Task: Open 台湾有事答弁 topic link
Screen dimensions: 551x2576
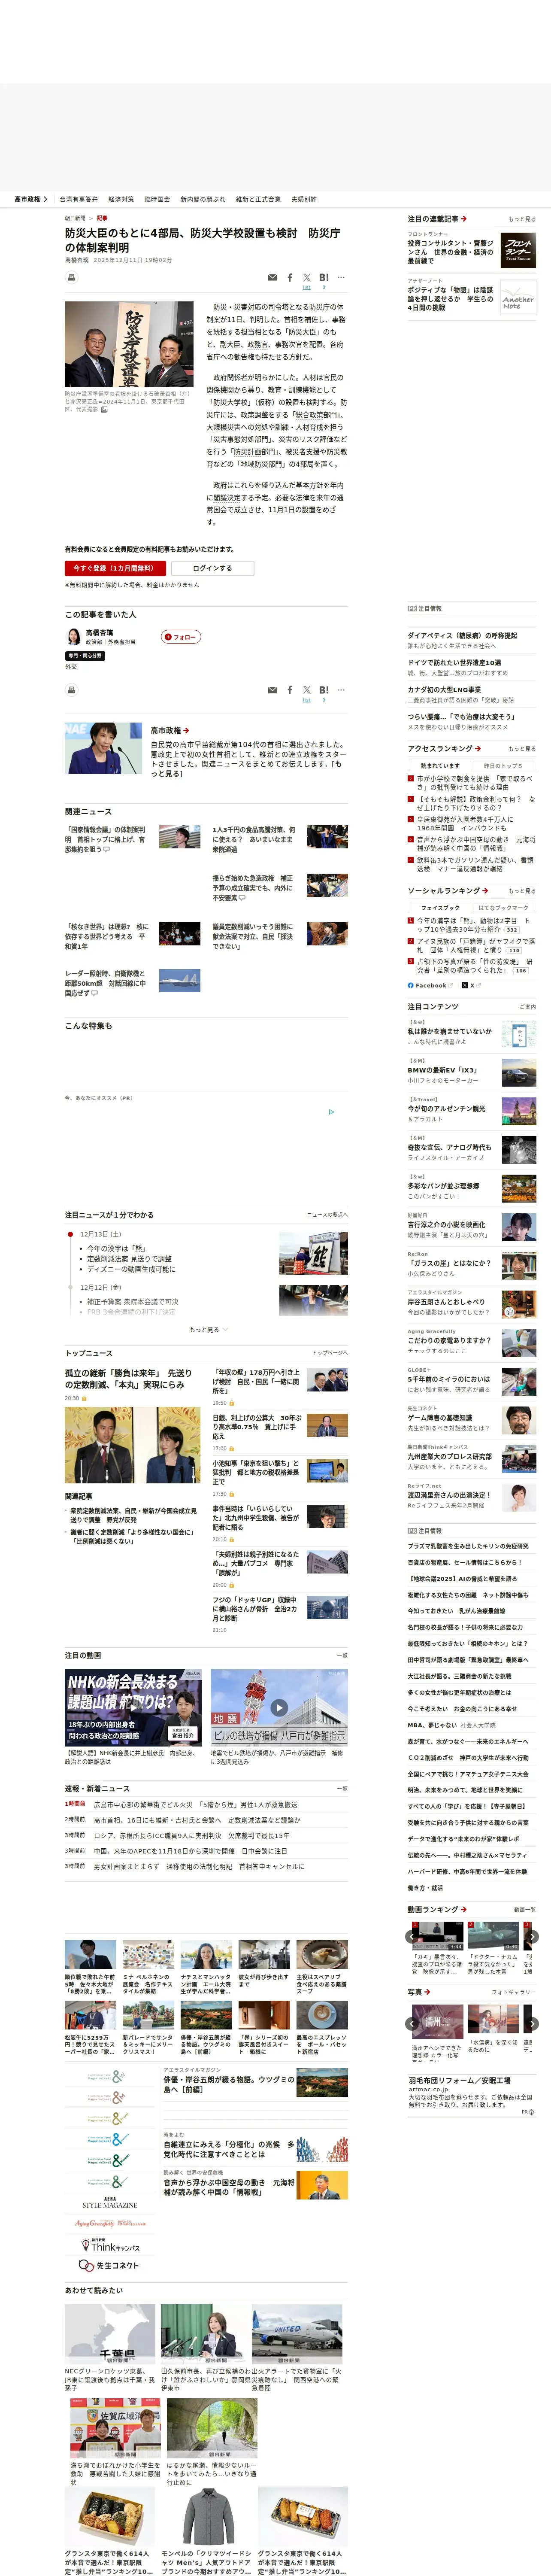Action: click(78, 199)
